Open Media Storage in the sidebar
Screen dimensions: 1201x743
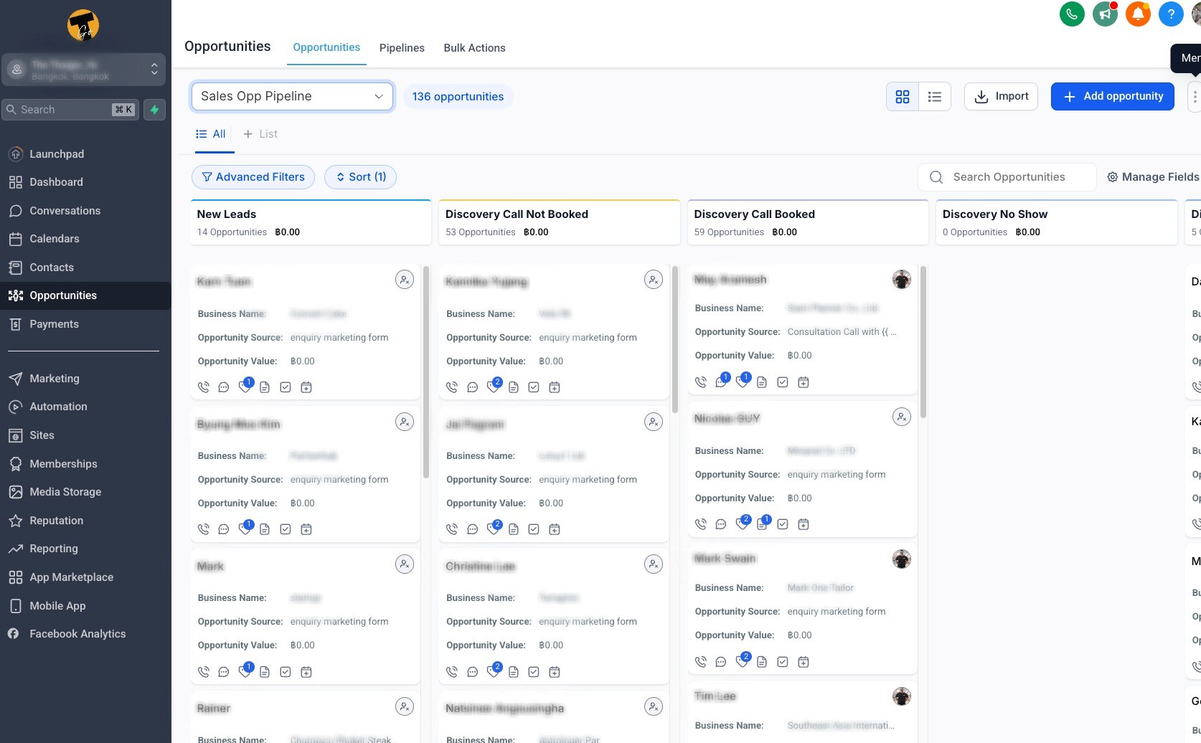[x=65, y=491]
